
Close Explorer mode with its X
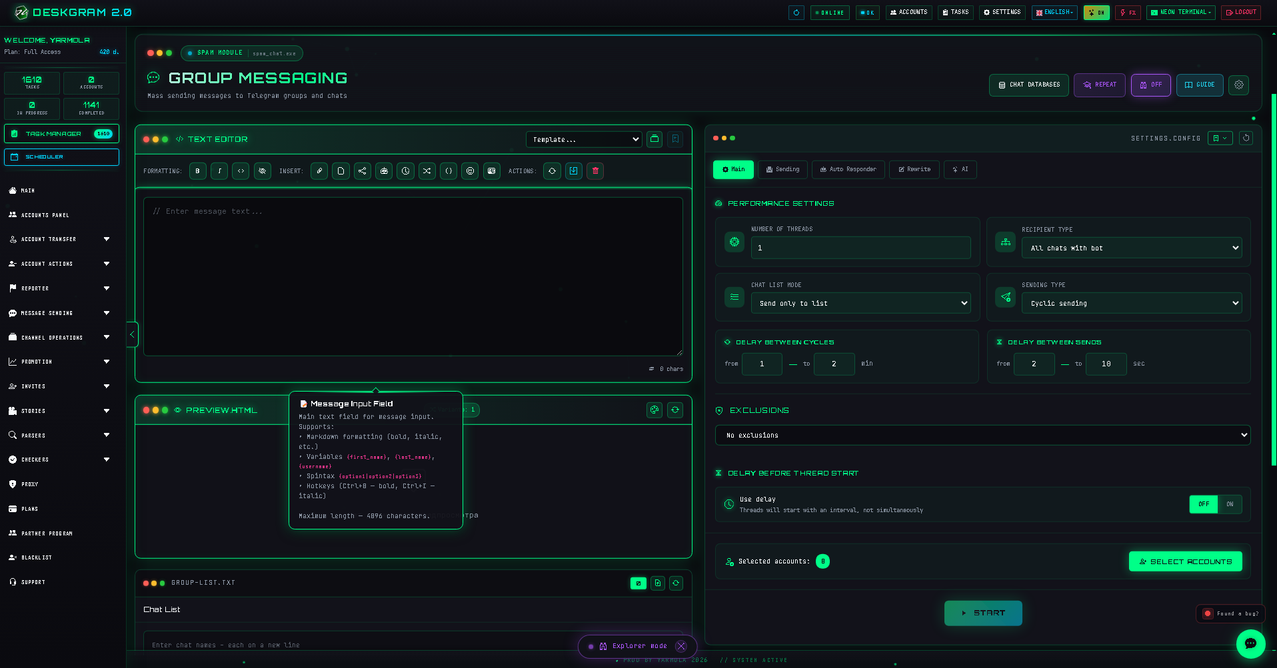click(x=681, y=646)
